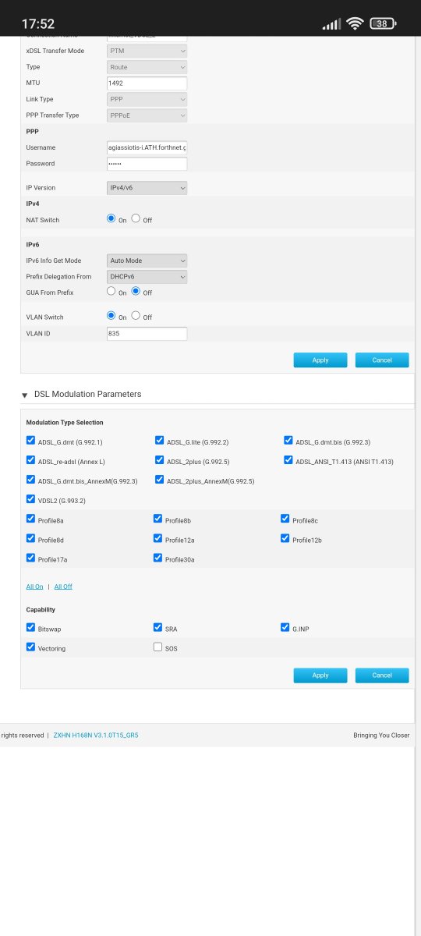Tap the Wi-Fi status icon
The height and width of the screenshot is (936, 421).
356,23
